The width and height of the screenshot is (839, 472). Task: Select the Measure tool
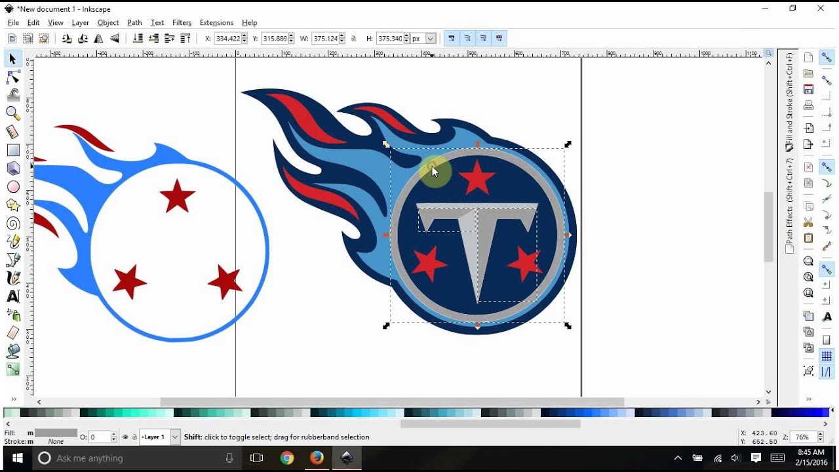[12, 132]
